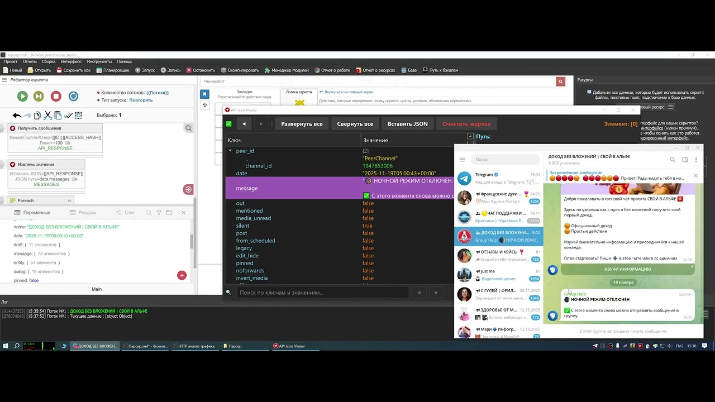
Task: Click Скомпилировать toolbar button
Action: pyautogui.click(x=240, y=70)
